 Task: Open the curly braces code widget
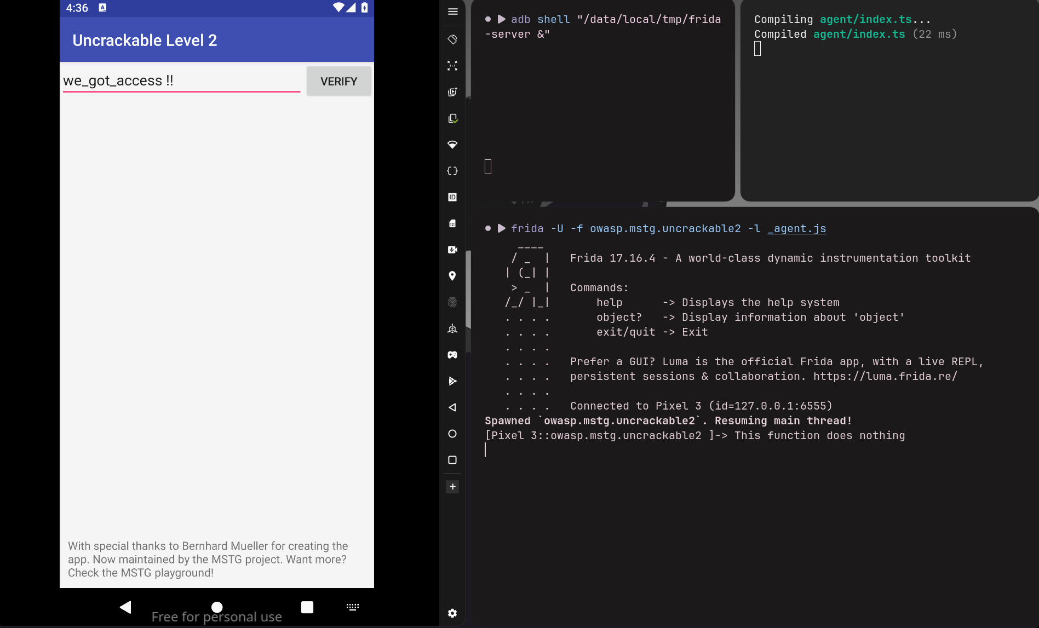coord(452,171)
